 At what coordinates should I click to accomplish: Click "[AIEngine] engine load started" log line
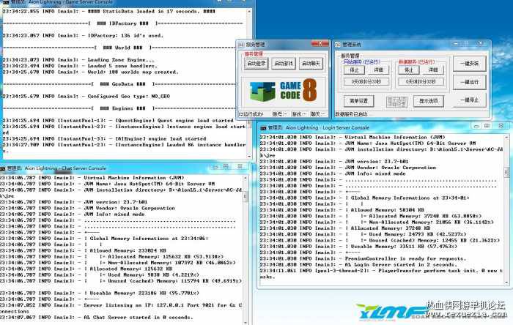coord(104,138)
